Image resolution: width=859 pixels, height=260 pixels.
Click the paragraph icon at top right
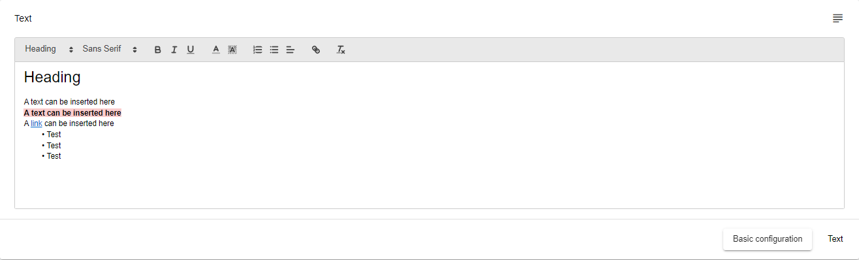[838, 18]
